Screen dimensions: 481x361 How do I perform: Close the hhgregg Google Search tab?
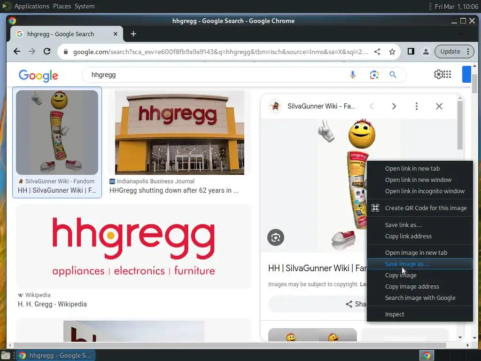[x=116, y=34]
